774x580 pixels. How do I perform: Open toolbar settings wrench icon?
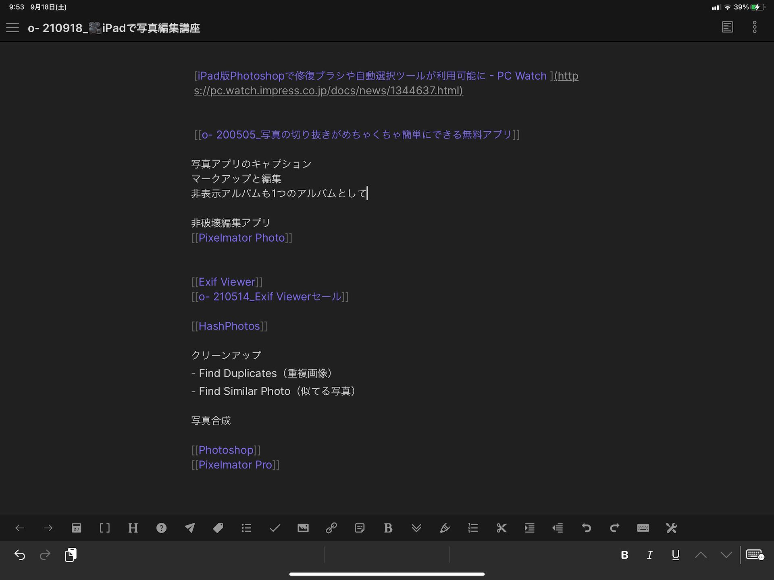click(671, 528)
